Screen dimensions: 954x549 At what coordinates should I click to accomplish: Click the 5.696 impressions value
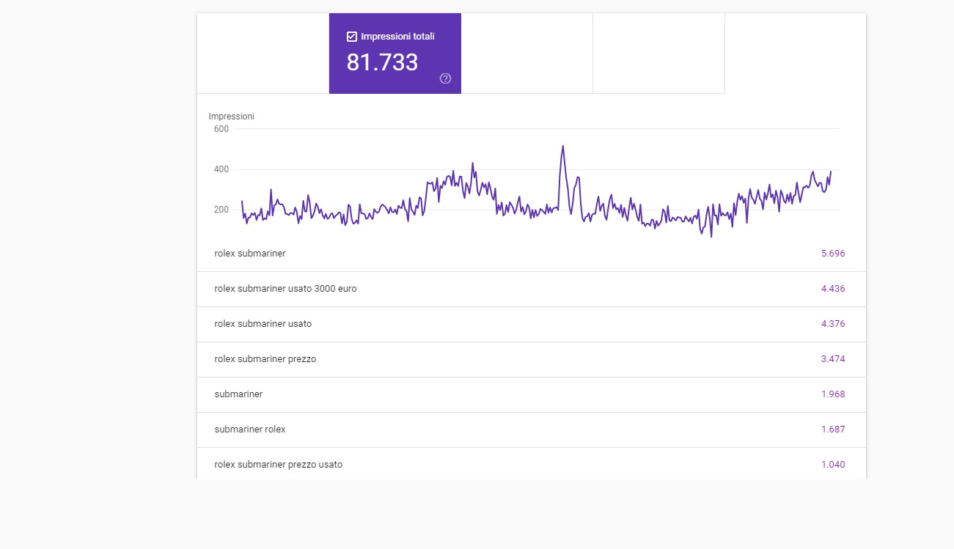[833, 254]
